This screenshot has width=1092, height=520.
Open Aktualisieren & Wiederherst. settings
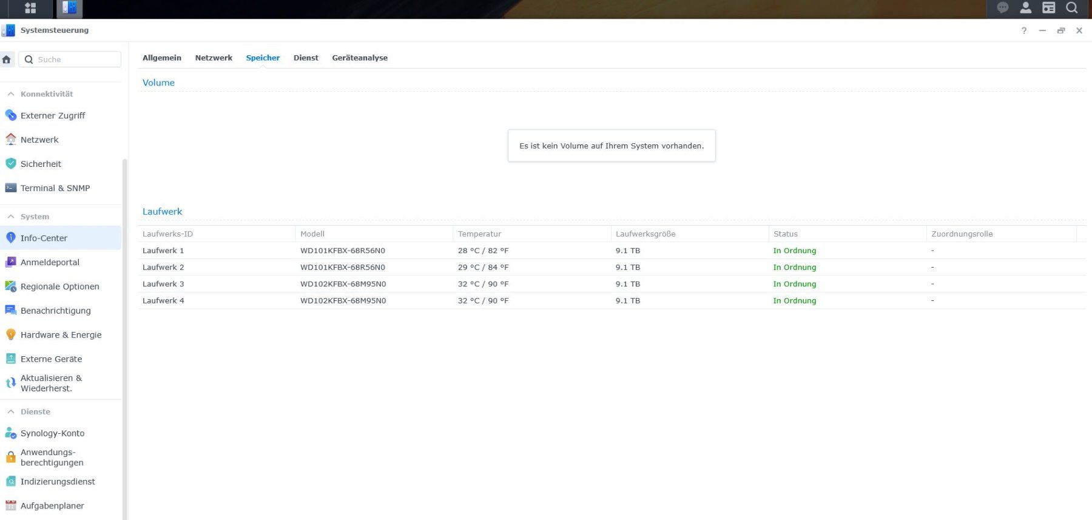[x=61, y=383]
